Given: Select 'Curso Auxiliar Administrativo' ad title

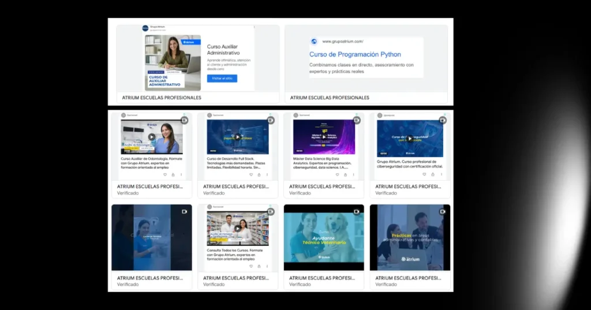Looking at the screenshot, I should tap(223, 50).
